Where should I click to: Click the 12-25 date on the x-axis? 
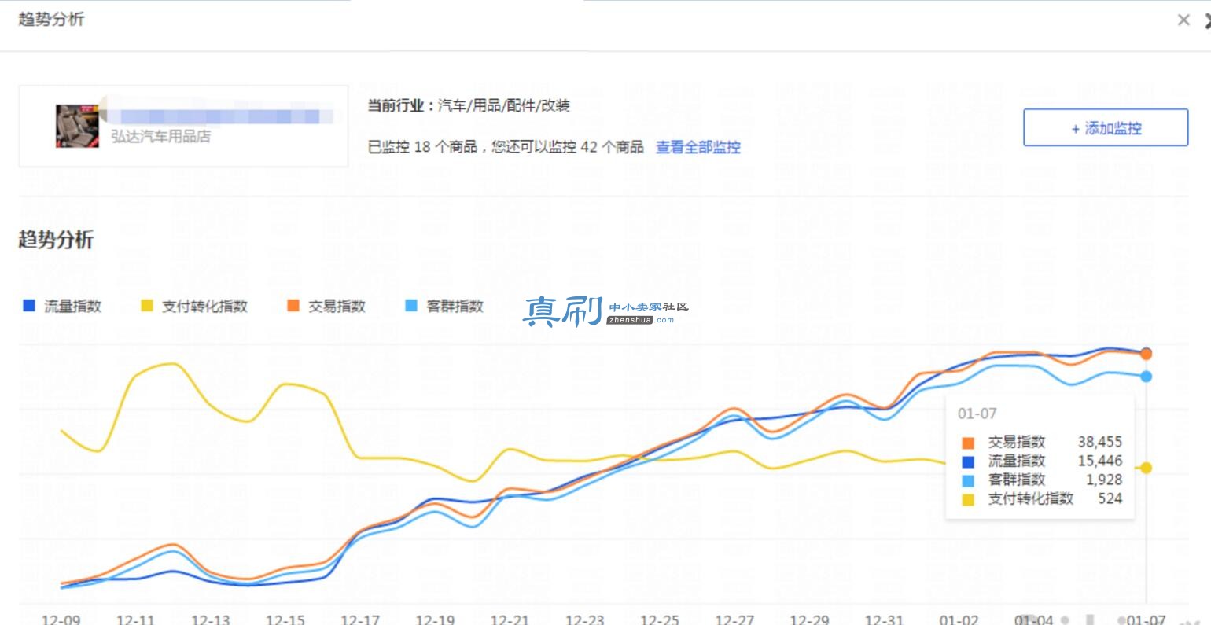659,619
